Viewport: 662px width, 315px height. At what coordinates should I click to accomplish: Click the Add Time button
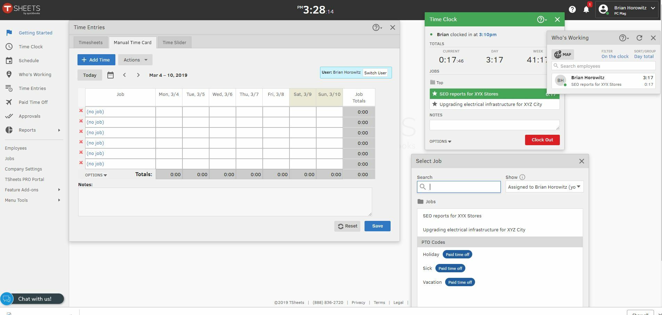[x=96, y=60]
